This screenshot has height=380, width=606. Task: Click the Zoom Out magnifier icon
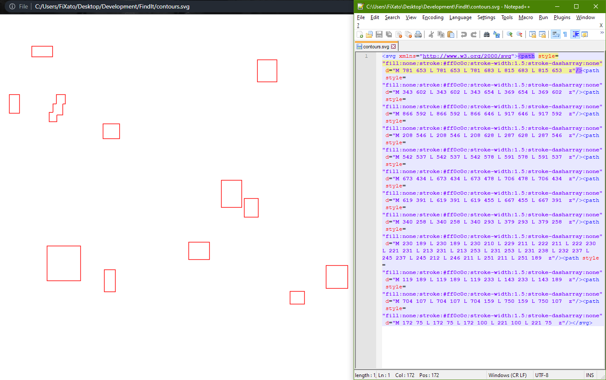click(519, 35)
